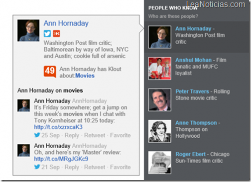Favorite the 25 Sep tweet
Viewport: 251px width, 182px height.
pyautogui.click(x=121, y=135)
